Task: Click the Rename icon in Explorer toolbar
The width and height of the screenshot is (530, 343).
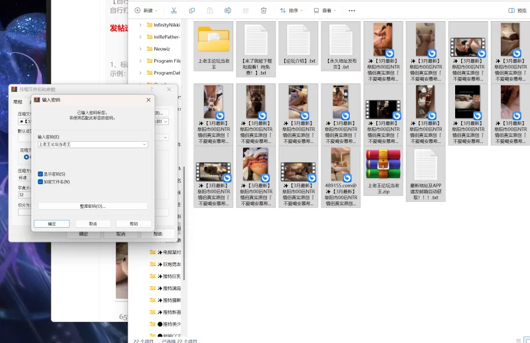Action: (228, 11)
